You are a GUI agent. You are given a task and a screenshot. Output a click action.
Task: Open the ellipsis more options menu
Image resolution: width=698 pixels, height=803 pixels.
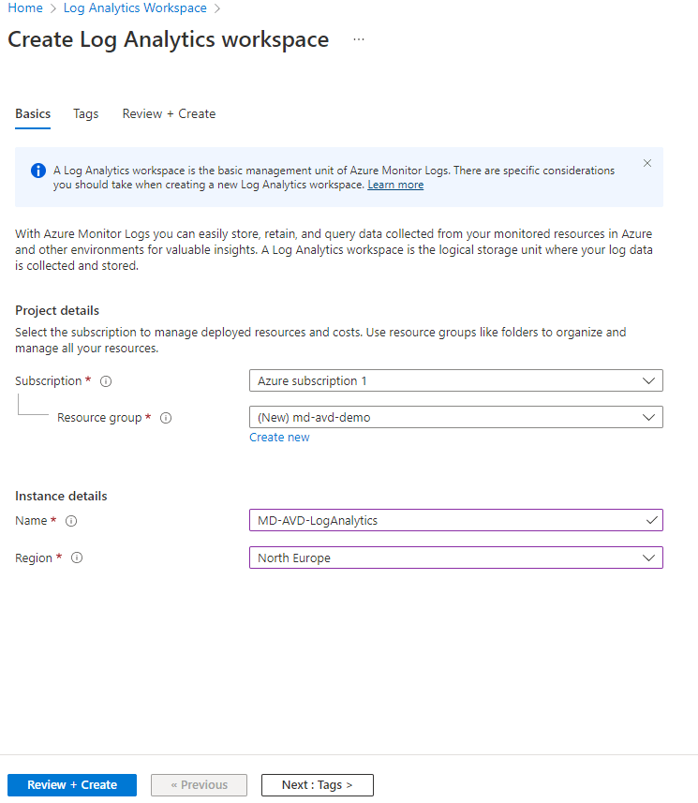click(x=359, y=40)
